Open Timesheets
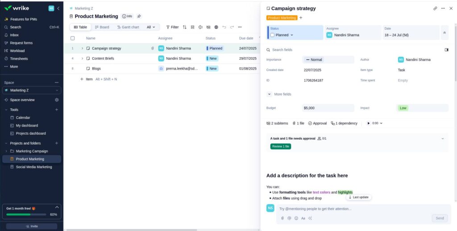Screen dimensions: 457x231 19,58
